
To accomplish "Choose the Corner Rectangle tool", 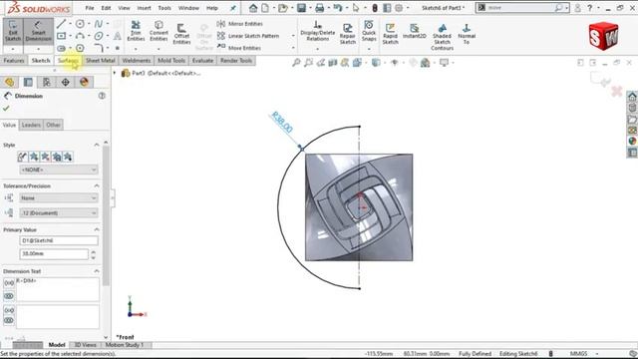I will (x=61, y=36).
